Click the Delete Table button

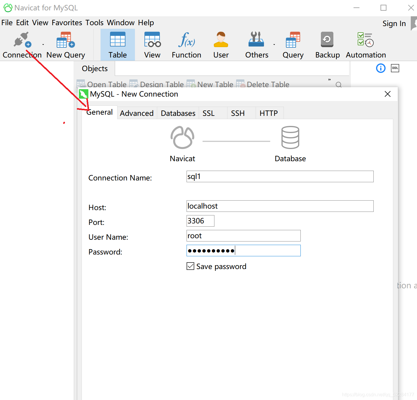tap(263, 84)
